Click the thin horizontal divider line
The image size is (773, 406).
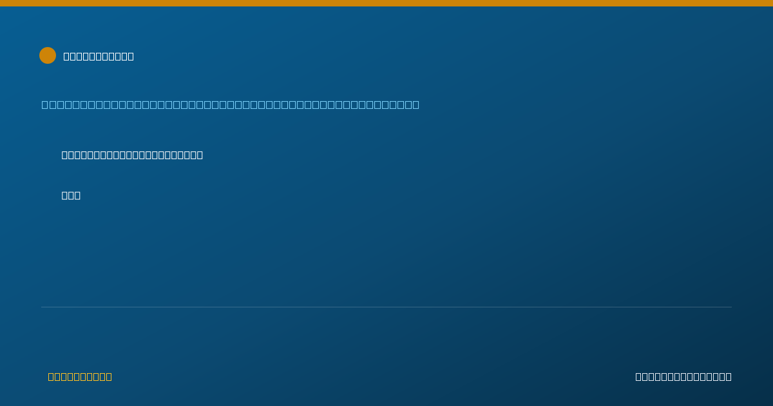click(386, 307)
